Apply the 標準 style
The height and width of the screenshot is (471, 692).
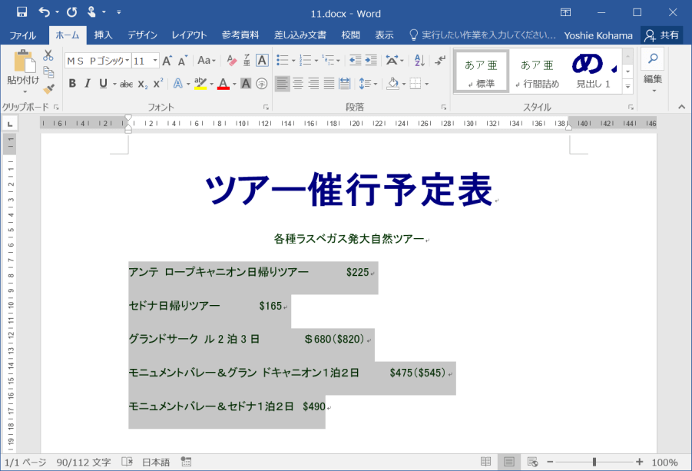tap(481, 71)
